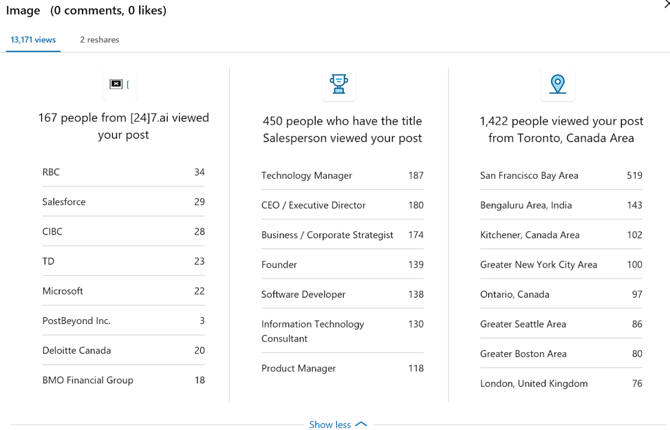Click the location pin icon
The image size is (670, 430).
click(x=558, y=84)
